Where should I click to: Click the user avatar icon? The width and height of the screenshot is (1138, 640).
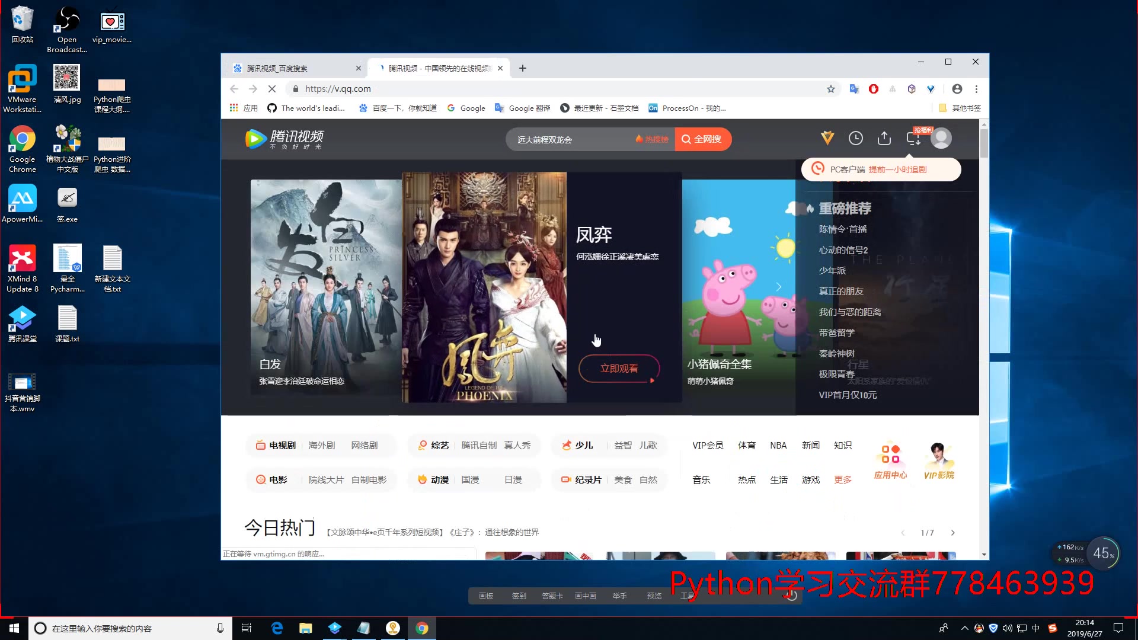point(941,138)
